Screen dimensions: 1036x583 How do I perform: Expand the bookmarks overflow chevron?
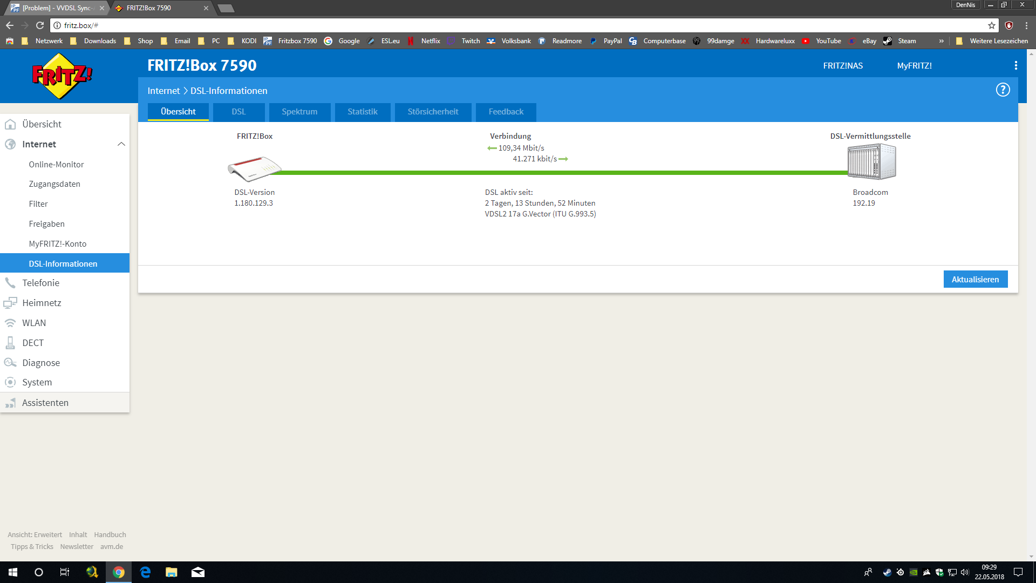941,41
